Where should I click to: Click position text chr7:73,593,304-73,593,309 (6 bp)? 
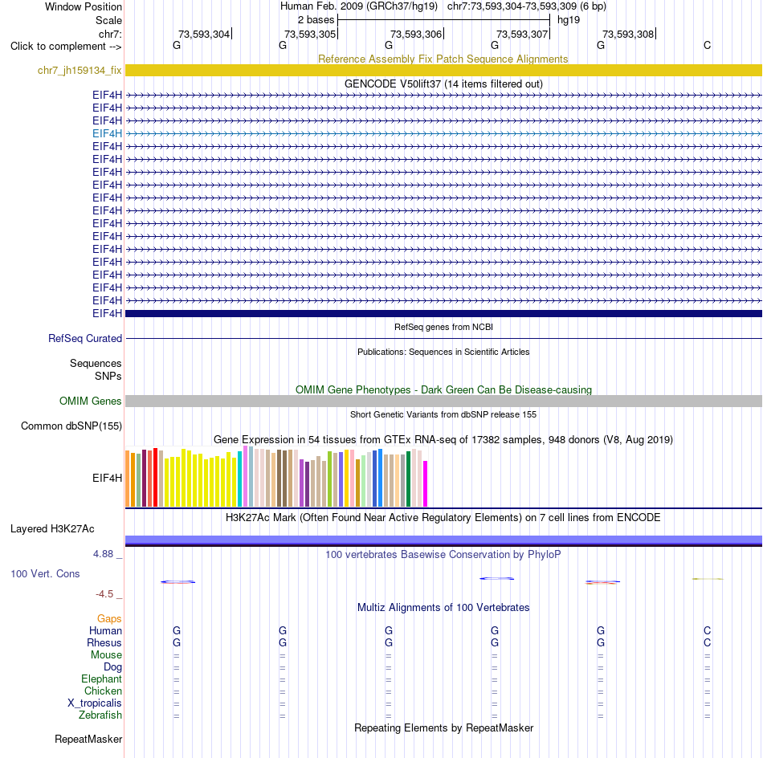[x=527, y=6]
